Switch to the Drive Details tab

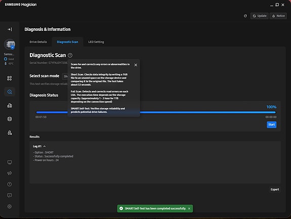point(38,42)
